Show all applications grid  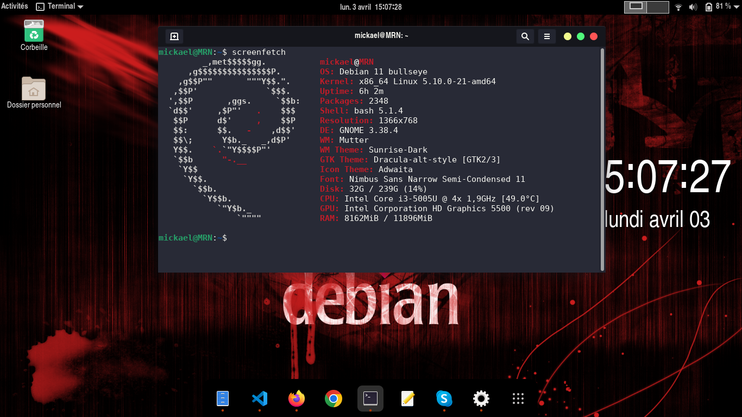click(518, 399)
